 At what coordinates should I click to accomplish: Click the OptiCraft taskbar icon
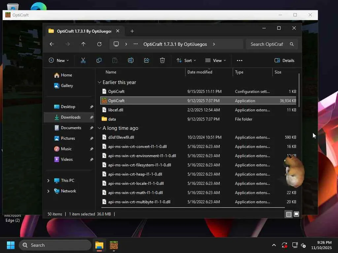pyautogui.click(x=114, y=245)
